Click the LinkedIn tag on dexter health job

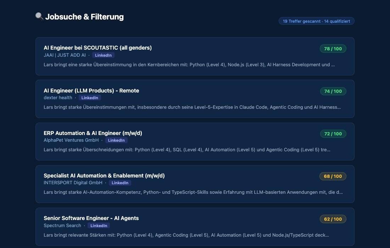90,98
